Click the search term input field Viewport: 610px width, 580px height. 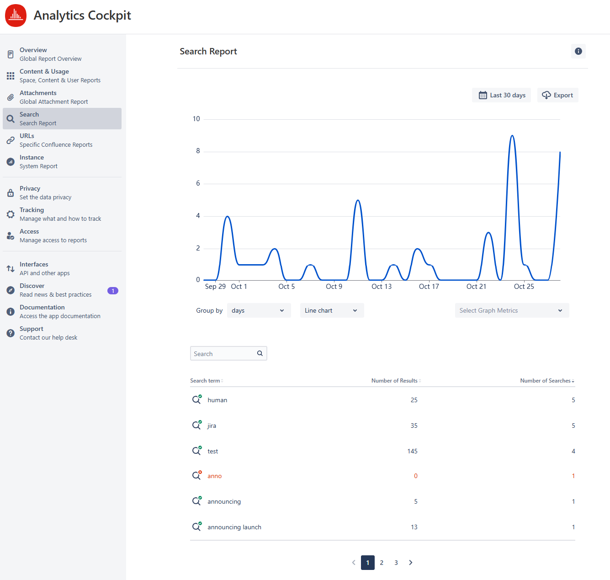click(x=224, y=354)
